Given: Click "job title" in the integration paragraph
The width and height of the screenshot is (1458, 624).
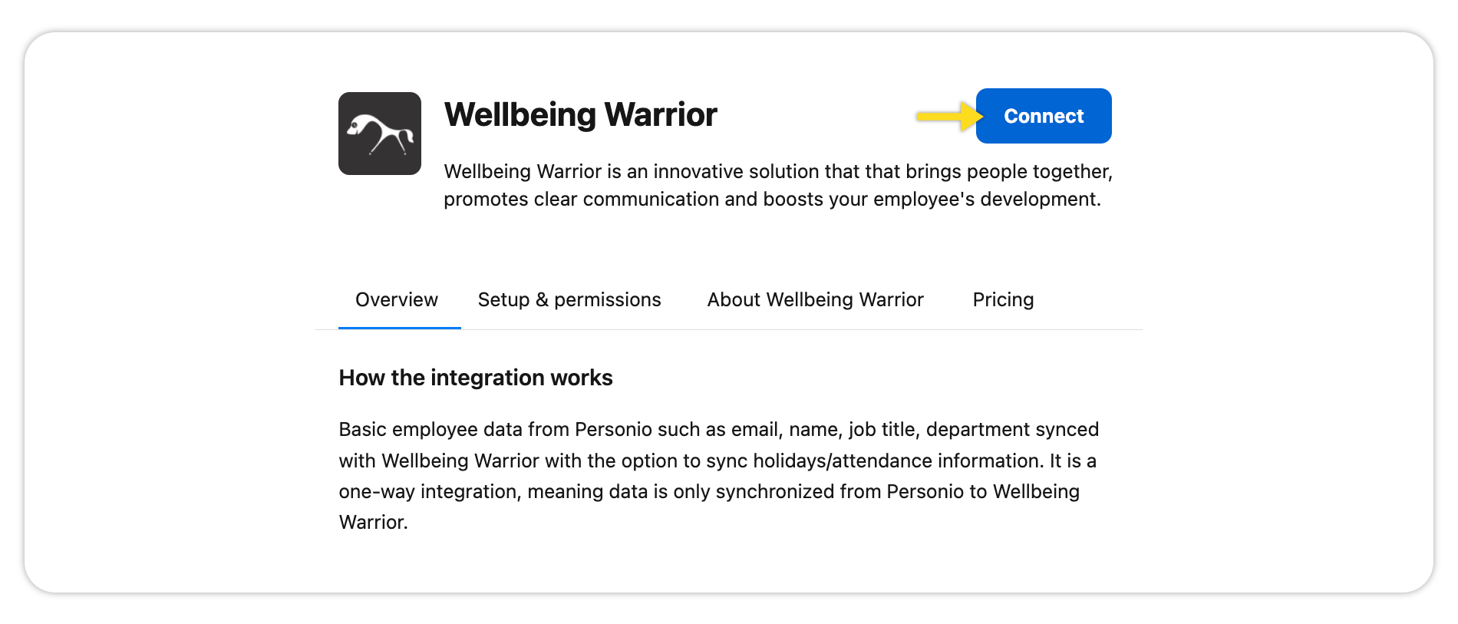Looking at the screenshot, I should coord(882,429).
